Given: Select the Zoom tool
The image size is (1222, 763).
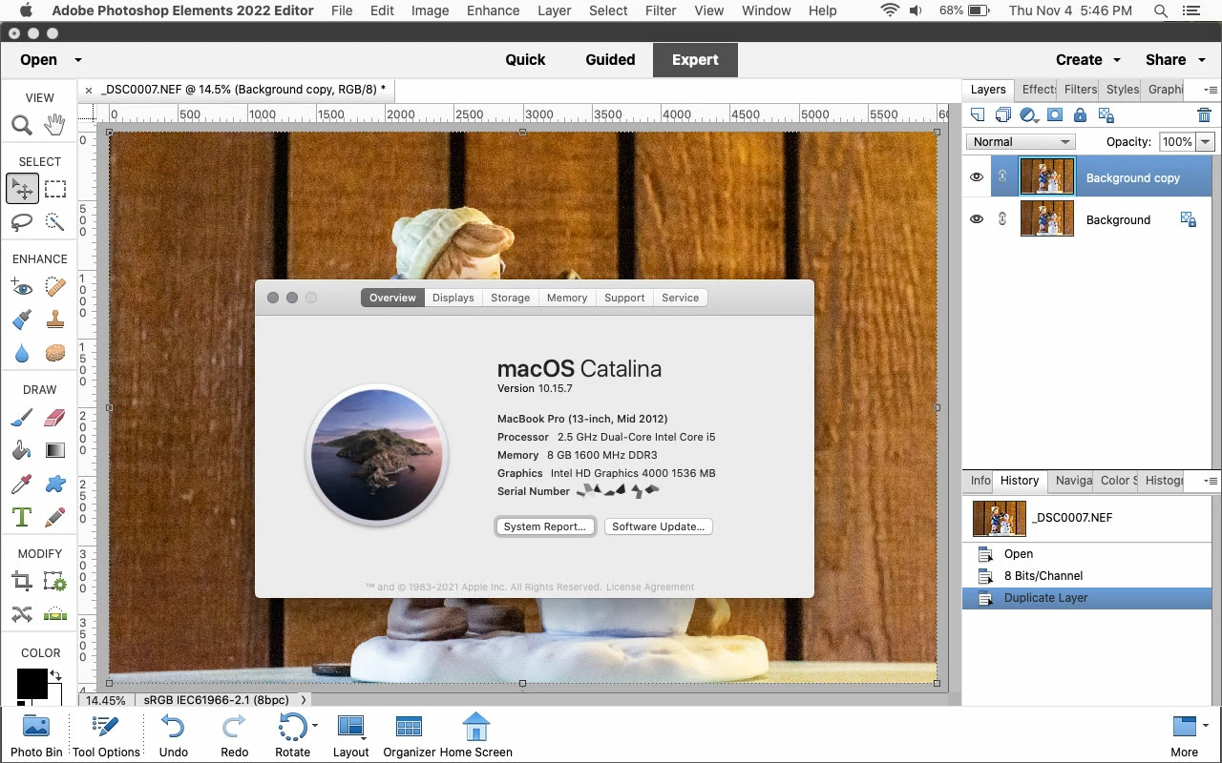Looking at the screenshot, I should coord(22,125).
